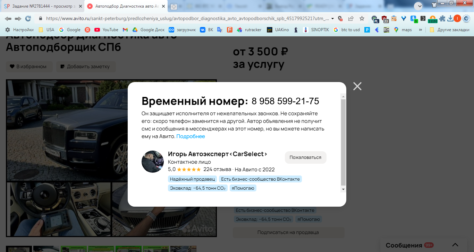Open the BC bookmark icon
Image resolution: width=474 pixels, height=252 pixels.
tap(386, 30)
